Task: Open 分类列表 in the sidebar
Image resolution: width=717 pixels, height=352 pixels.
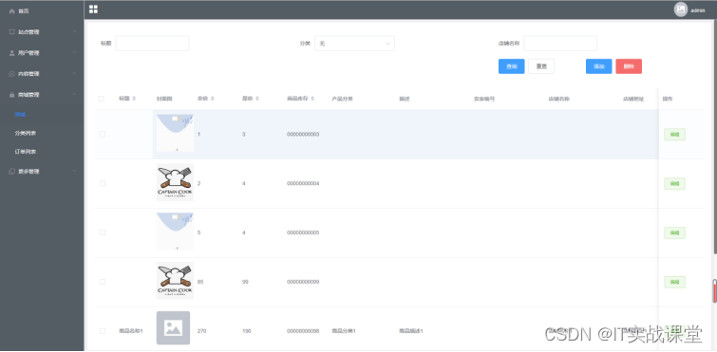Action: [42, 134]
